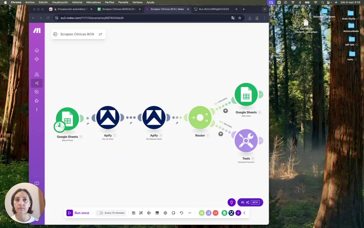
Task: Click the save scenario icon
Action: tap(133, 213)
